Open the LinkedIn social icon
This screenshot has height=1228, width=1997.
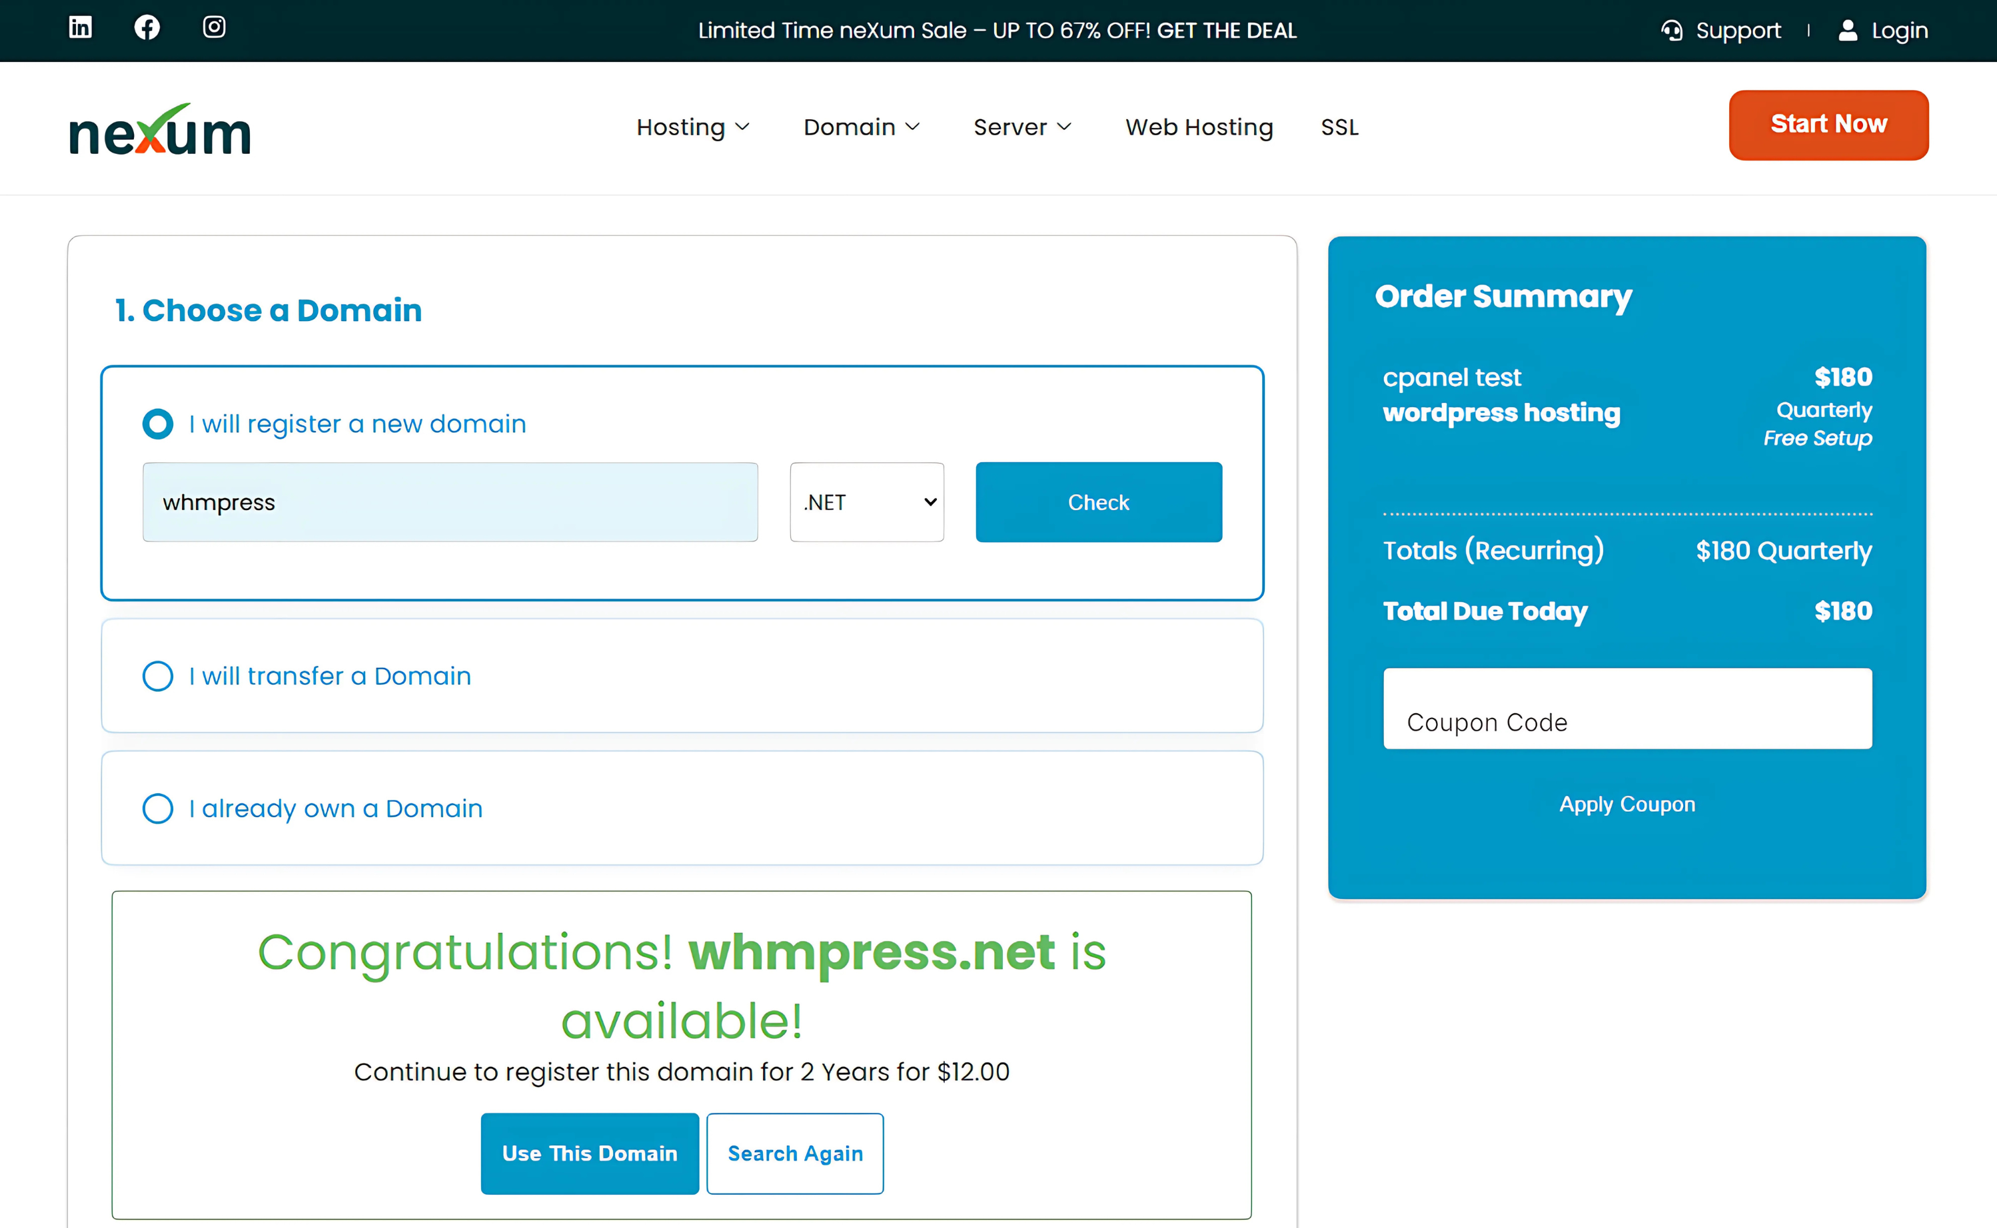(x=79, y=27)
